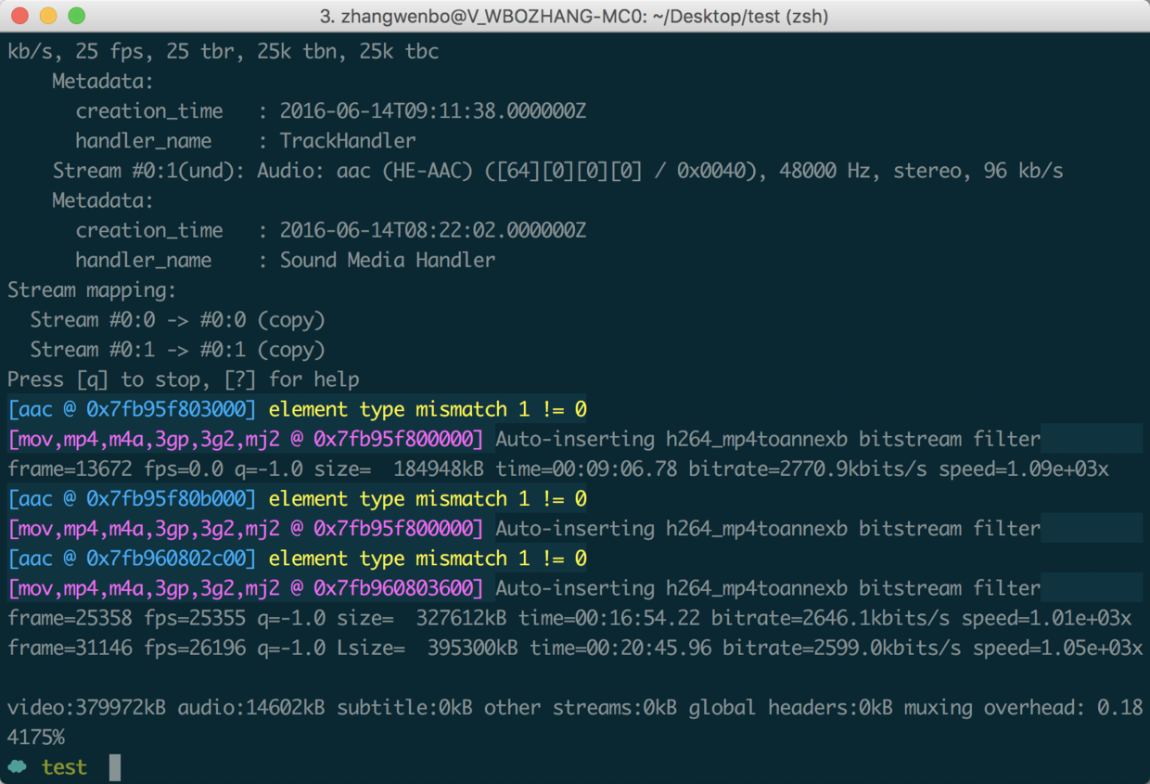
Task: Click 'Stream #0:1 -> #0:1 (copy)' line
Action: pos(177,350)
